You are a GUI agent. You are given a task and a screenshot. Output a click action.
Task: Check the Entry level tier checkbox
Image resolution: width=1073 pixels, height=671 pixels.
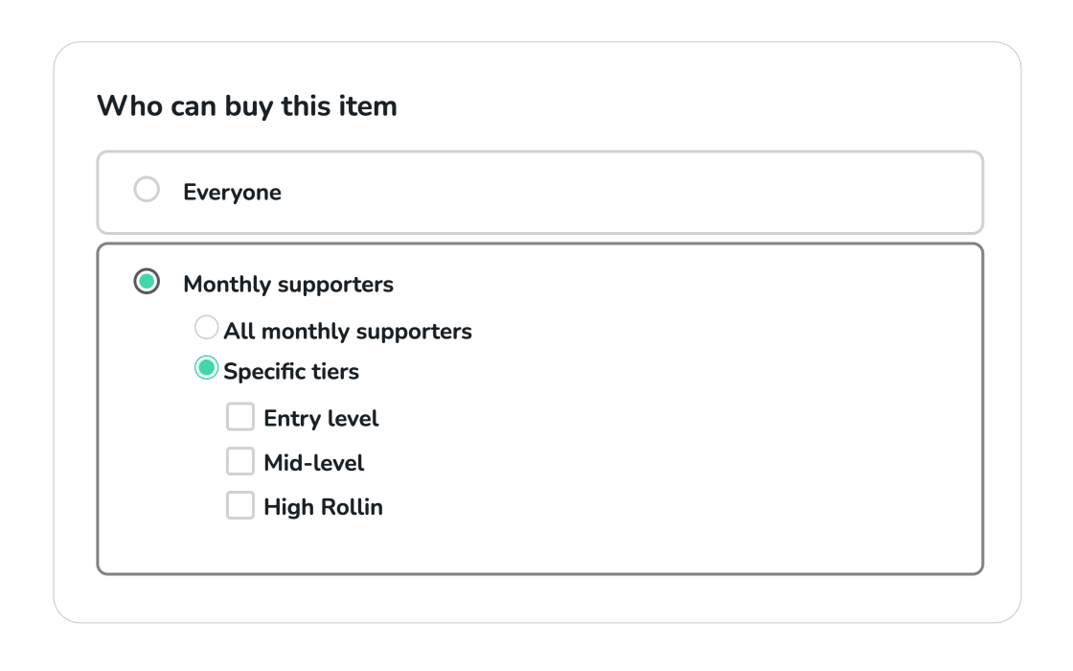240,416
